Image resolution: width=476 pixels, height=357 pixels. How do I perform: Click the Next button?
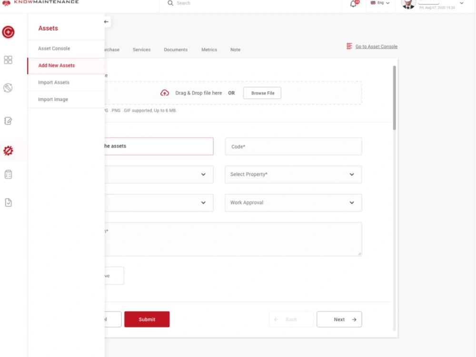[339, 319]
